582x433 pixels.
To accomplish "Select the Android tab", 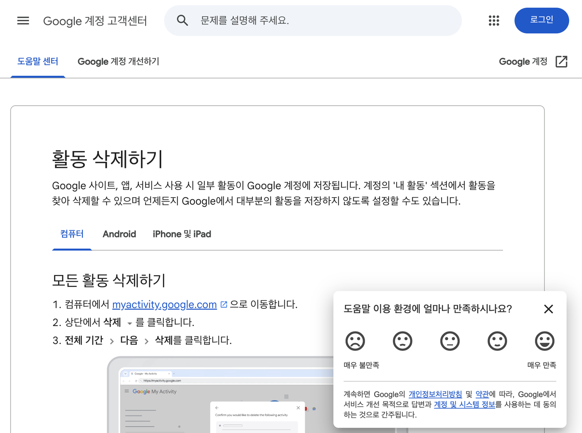I will pos(119,234).
